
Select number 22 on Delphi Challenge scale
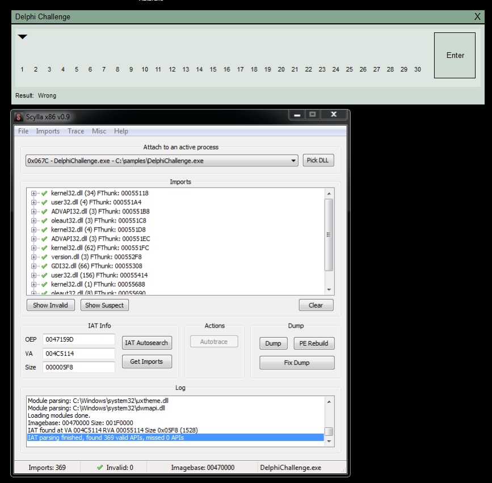click(309, 69)
